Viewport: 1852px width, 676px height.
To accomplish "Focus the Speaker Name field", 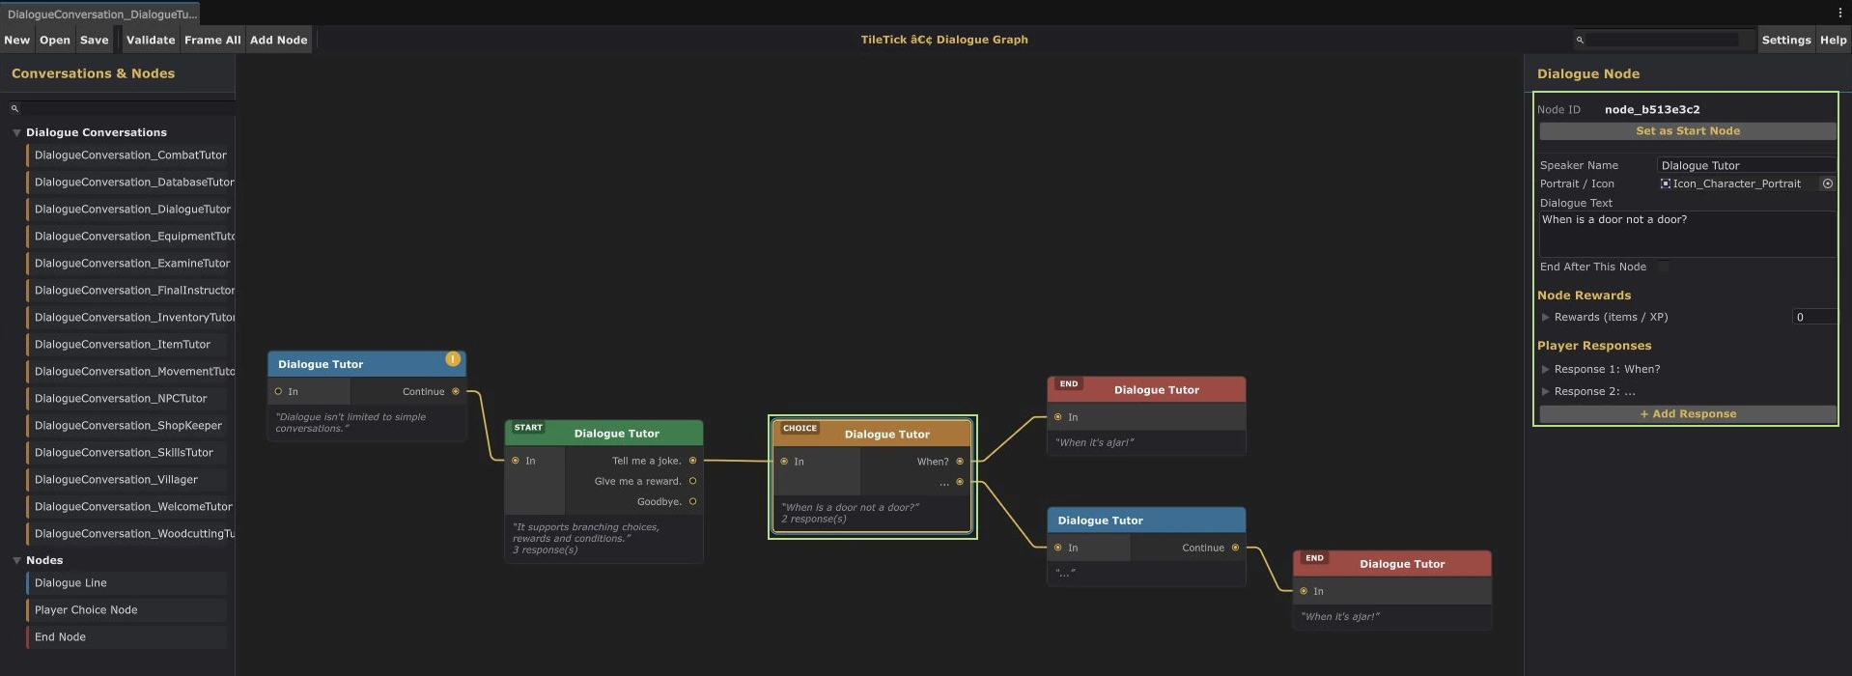I will [1746, 165].
